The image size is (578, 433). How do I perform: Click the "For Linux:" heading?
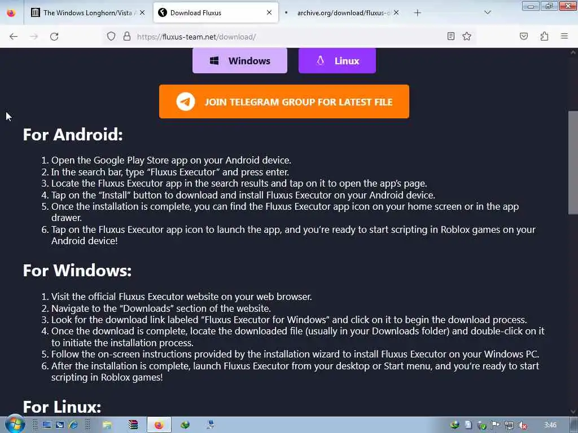pos(62,407)
